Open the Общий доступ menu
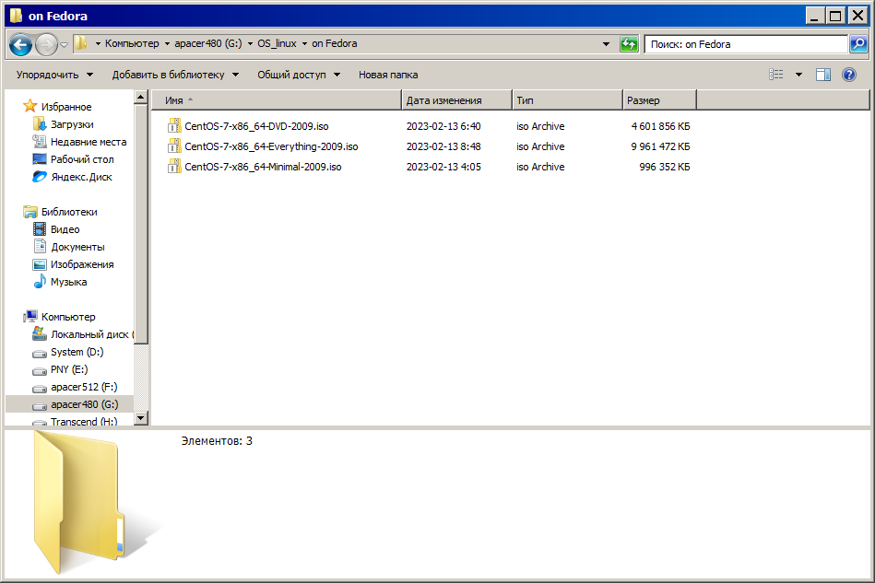The height and width of the screenshot is (583, 875). 299,75
